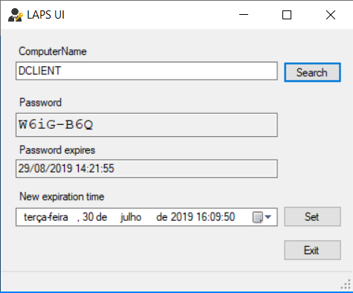The width and height of the screenshot is (353, 293).
Task: Select the day number 30 in date picker
Action: click(88, 217)
